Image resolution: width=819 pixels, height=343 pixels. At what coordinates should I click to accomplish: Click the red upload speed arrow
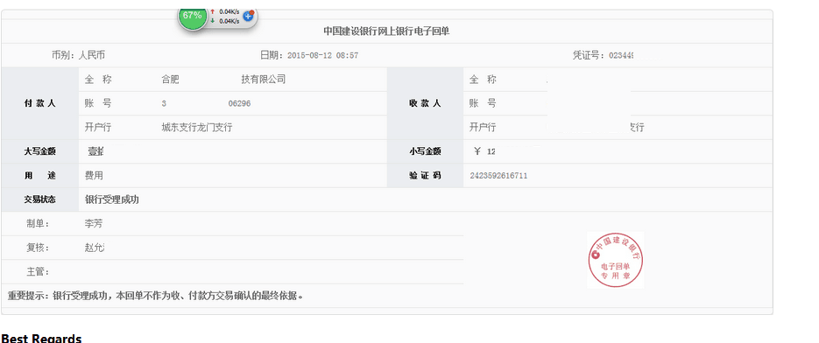pyautogui.click(x=213, y=10)
